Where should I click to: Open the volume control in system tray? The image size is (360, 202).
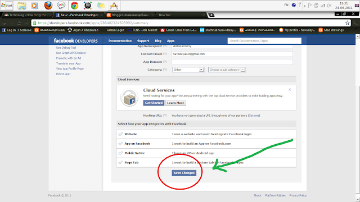coord(329,5)
